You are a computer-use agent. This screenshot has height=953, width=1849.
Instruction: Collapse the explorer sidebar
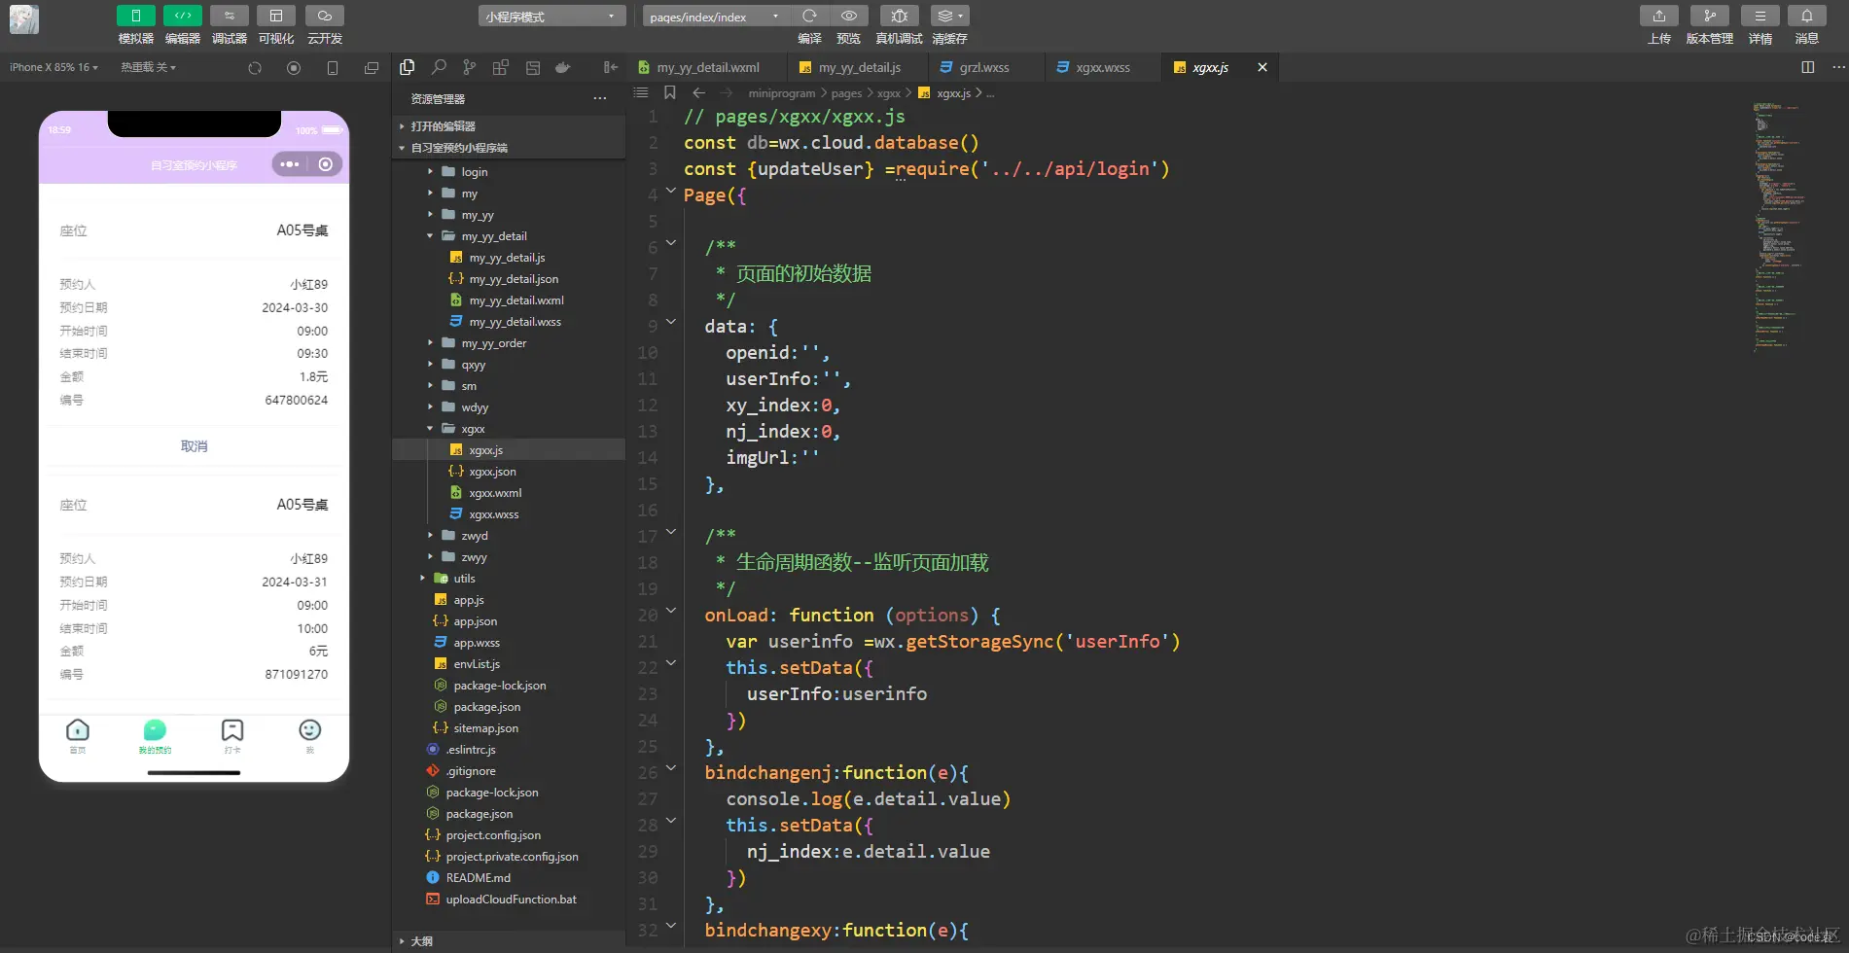pyautogui.click(x=610, y=67)
